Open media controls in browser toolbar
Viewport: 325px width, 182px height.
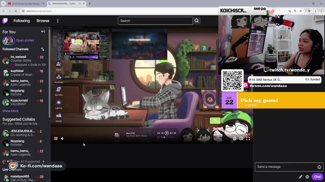click(x=309, y=11)
